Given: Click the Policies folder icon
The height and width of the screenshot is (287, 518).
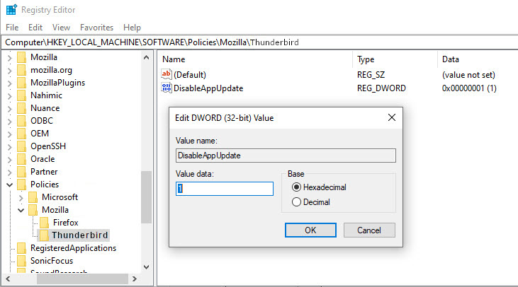Looking at the screenshot, I should pos(21,184).
